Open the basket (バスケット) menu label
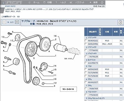The height and width of the screenshot is (101, 124). coord(80,2)
